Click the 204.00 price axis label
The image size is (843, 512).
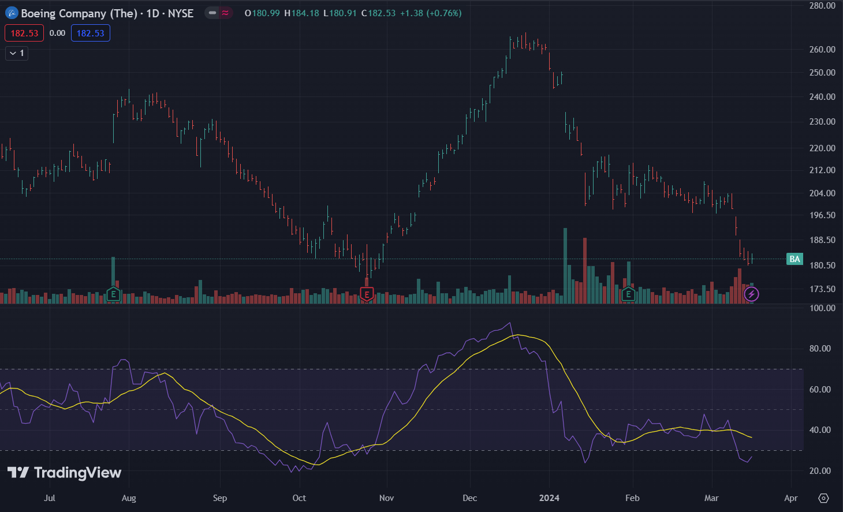pos(822,193)
